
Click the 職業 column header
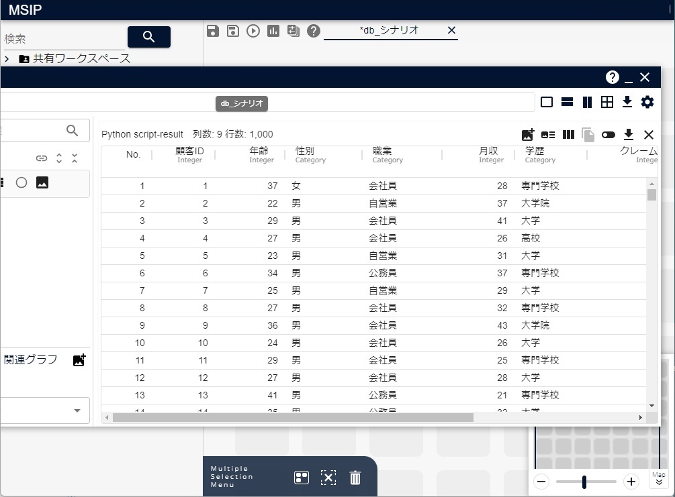pyautogui.click(x=388, y=155)
